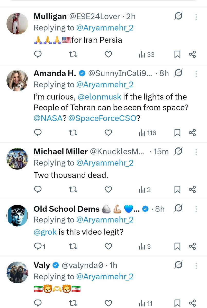Expand three-dot menu on Valy's tweet
The image size is (207, 308).
pos(196,266)
